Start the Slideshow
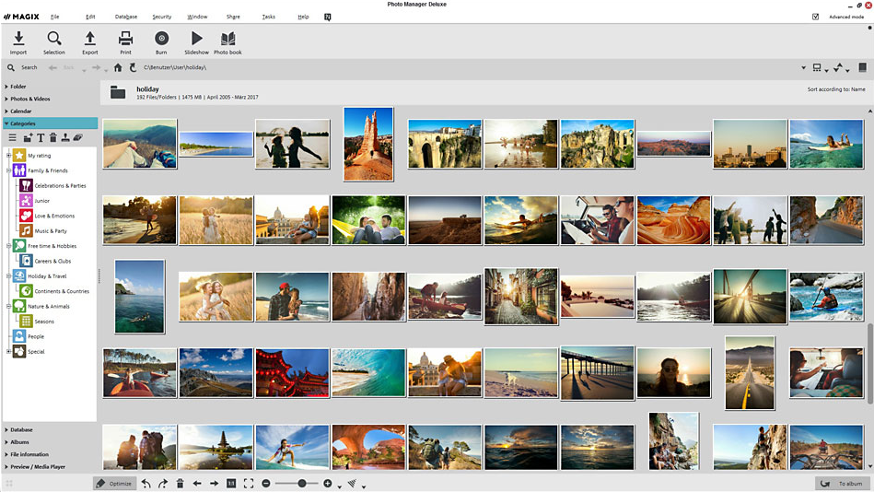874x492 pixels. (x=196, y=38)
